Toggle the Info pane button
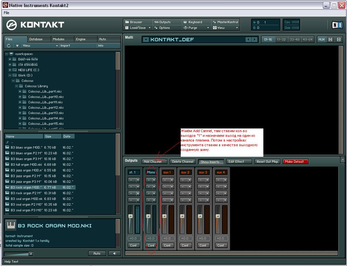 109,46
